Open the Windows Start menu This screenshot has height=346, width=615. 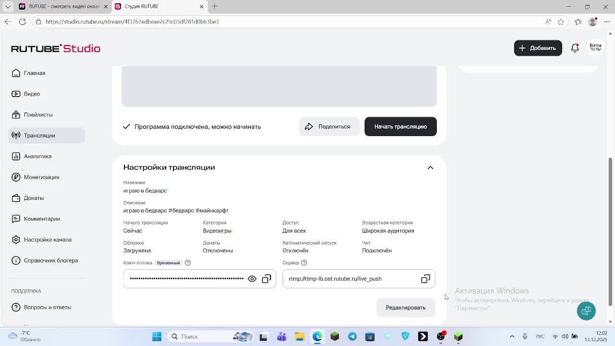[x=157, y=337]
